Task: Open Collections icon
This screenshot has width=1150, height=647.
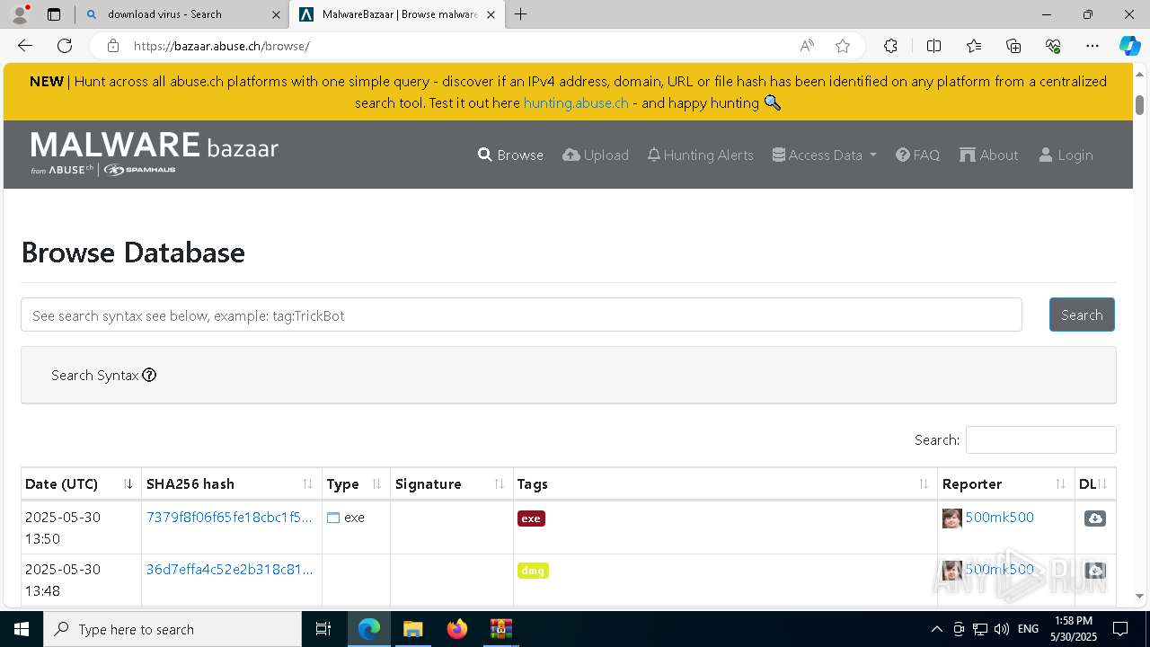Action: click(x=1013, y=46)
